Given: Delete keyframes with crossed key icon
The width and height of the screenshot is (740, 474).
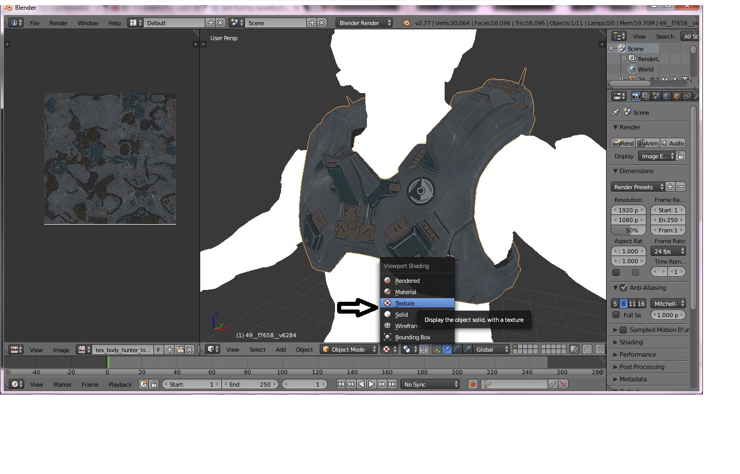Looking at the screenshot, I should (x=563, y=384).
